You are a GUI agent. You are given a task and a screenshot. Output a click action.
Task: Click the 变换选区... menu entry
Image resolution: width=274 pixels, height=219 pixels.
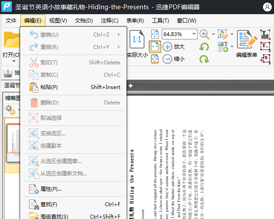[x=74, y=134]
